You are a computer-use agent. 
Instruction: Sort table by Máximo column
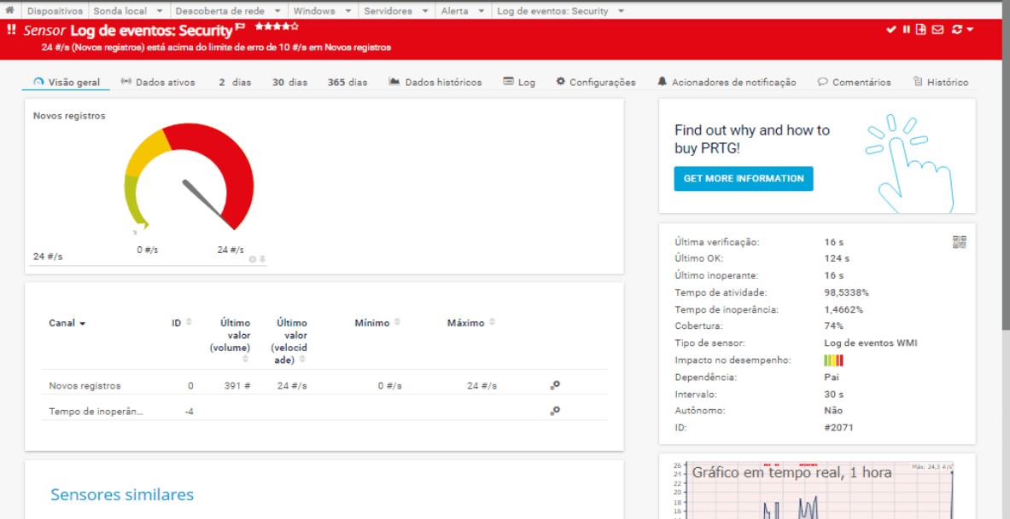pyautogui.click(x=471, y=323)
